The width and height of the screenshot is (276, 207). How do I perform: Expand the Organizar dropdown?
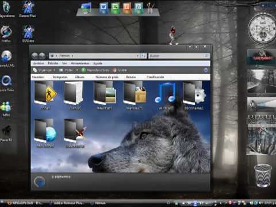tap(44, 70)
